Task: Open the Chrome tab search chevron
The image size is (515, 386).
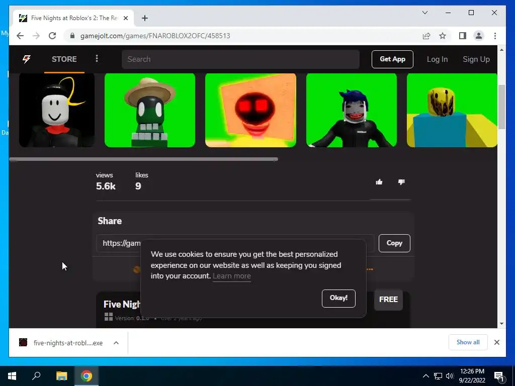Action: pyautogui.click(x=424, y=13)
